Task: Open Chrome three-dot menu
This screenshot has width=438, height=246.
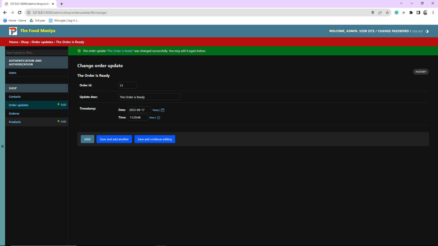Action: (433, 12)
